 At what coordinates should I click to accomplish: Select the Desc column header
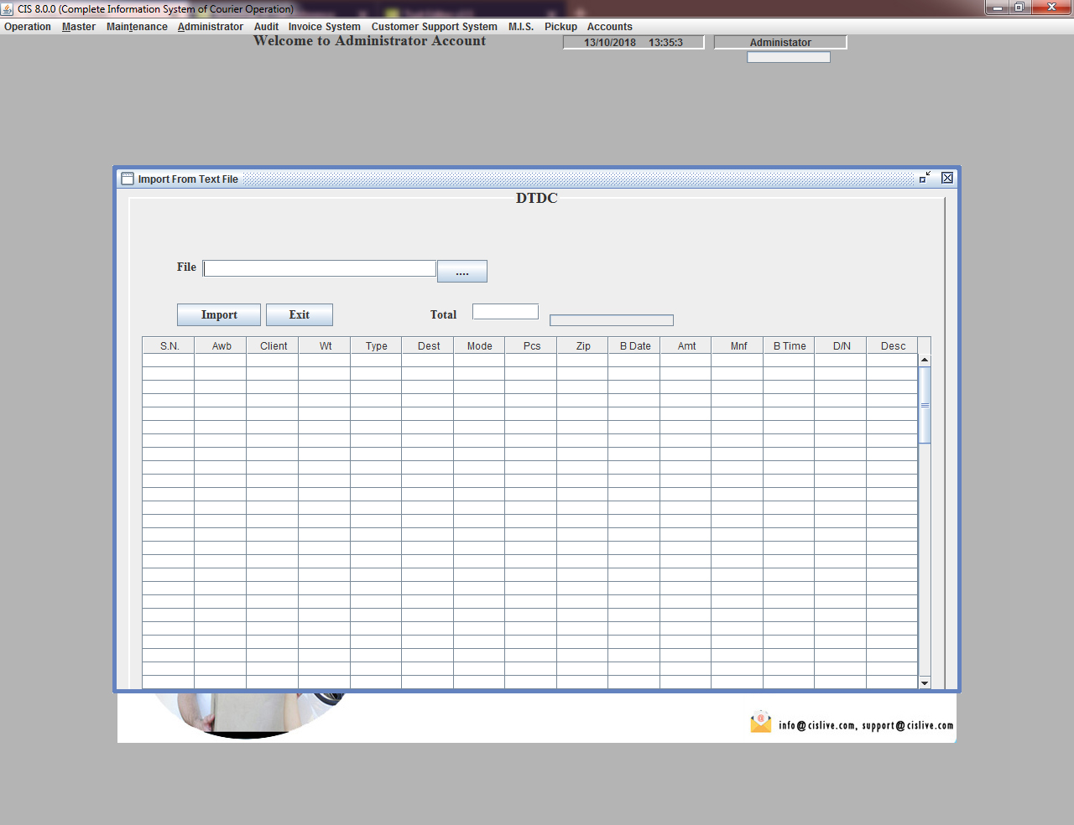tap(893, 345)
